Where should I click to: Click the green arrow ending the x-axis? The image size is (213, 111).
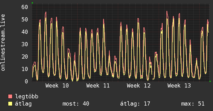pyautogui.click(x=210, y=81)
